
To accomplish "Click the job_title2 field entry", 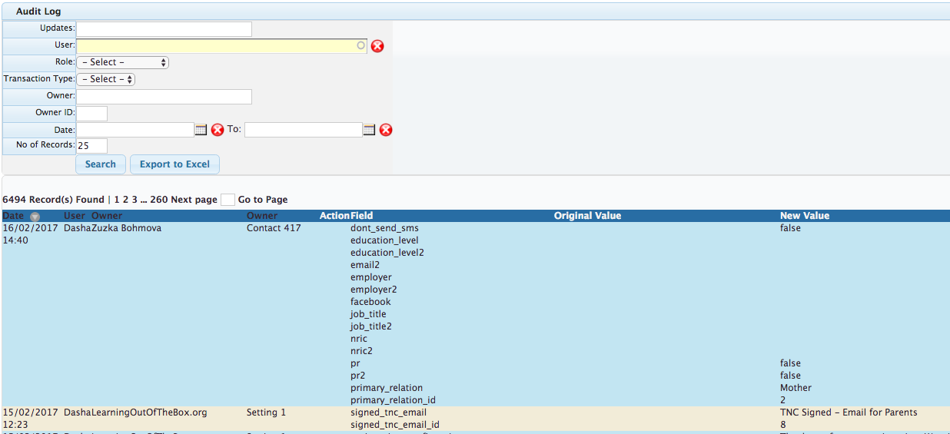I will pos(371,326).
